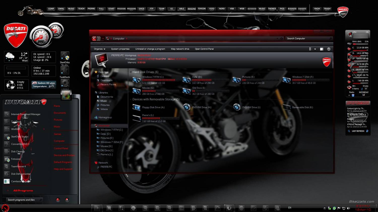The width and height of the screenshot is (378, 212).
Task: Click the Action Center flag tray icon
Action: 339,208
